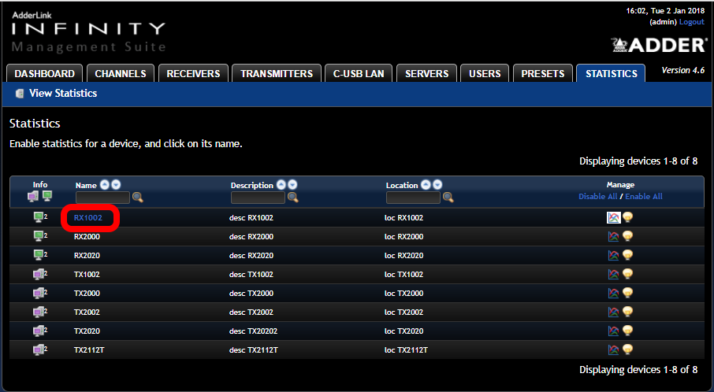Select the TX2112T device name

pos(89,350)
